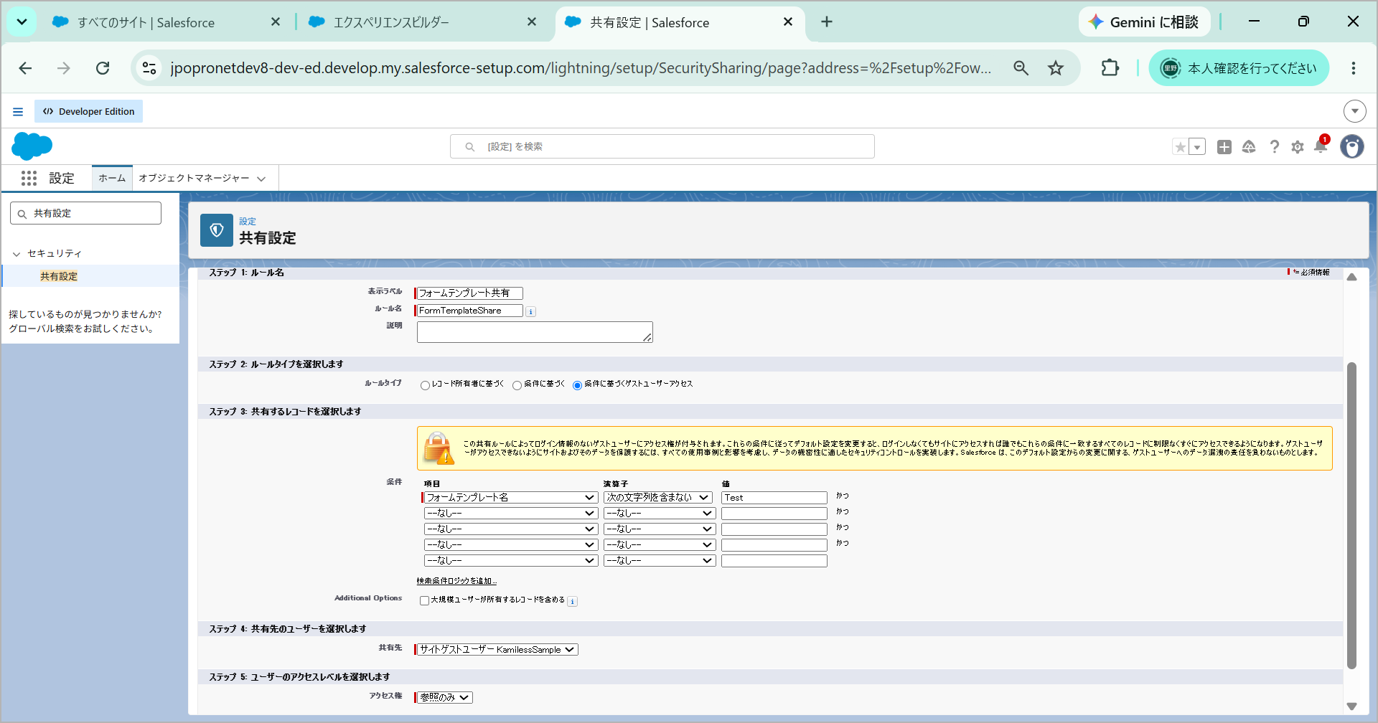Open the access level dropdown
This screenshot has height=723, width=1378.
[445, 697]
